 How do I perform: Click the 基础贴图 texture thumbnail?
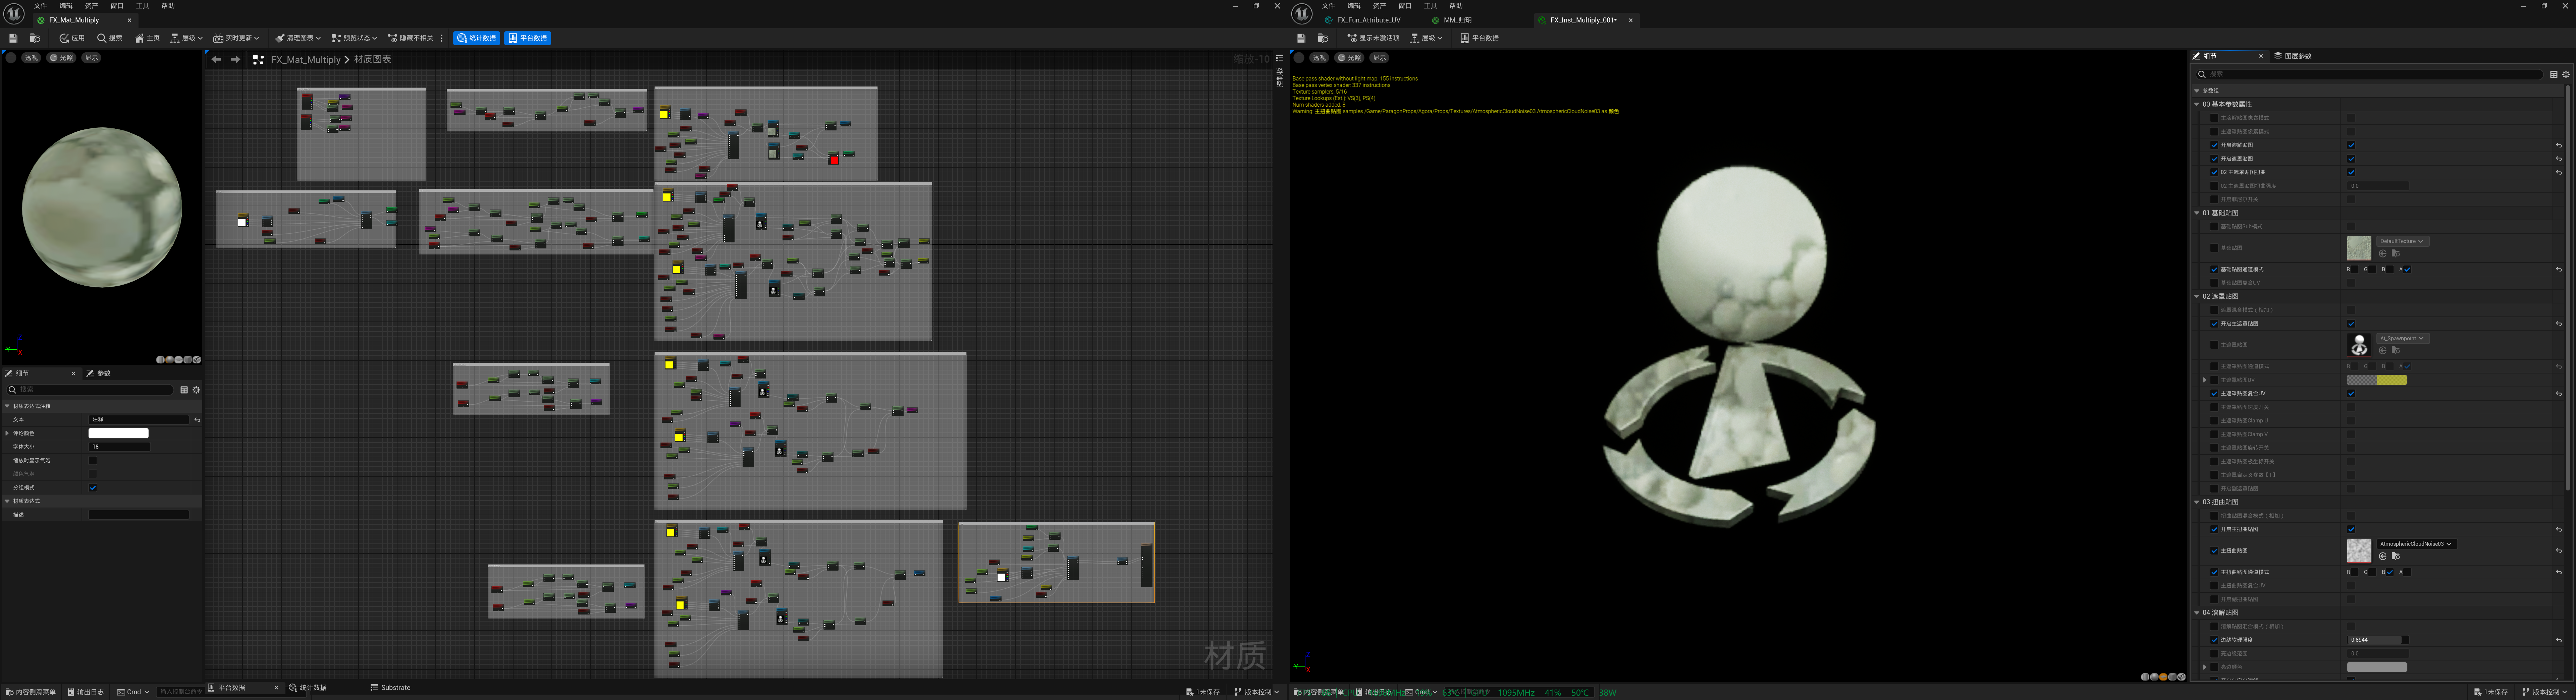pos(2359,248)
